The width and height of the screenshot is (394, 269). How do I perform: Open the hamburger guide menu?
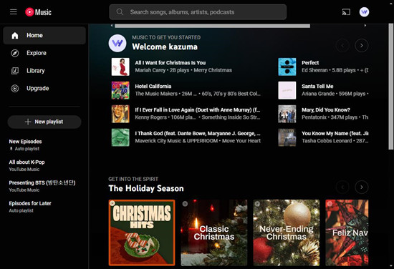click(14, 11)
